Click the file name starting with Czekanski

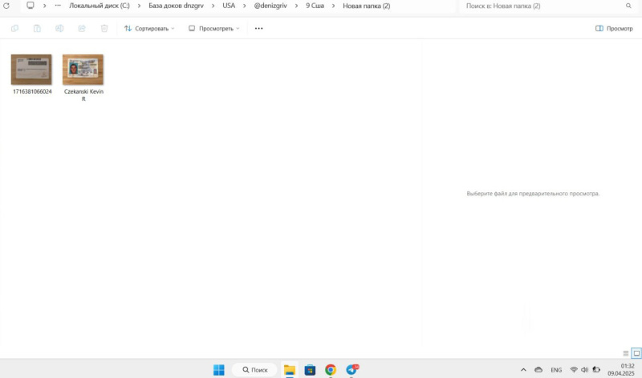83,94
